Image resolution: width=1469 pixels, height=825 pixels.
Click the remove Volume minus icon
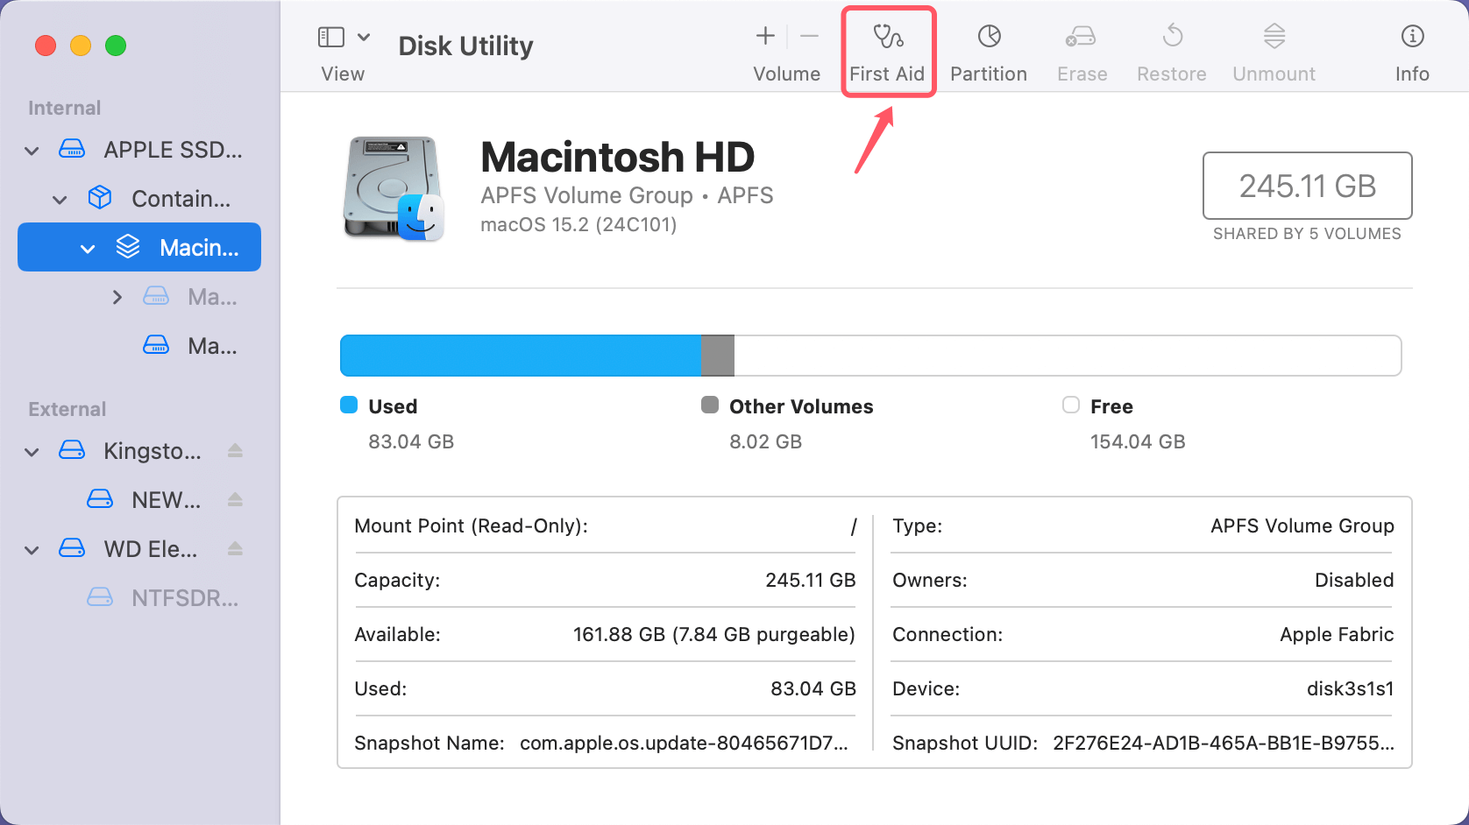(x=809, y=37)
